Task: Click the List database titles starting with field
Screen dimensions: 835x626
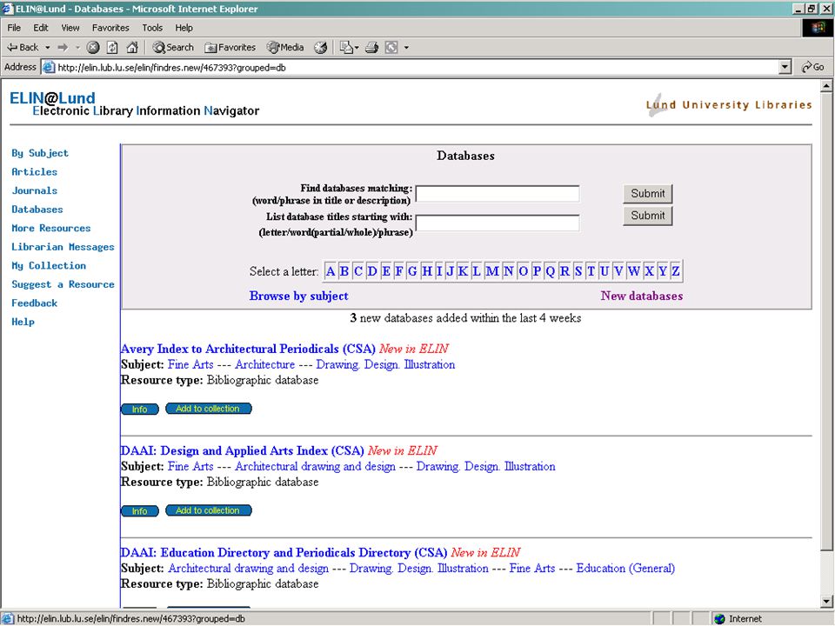Action: [498, 223]
